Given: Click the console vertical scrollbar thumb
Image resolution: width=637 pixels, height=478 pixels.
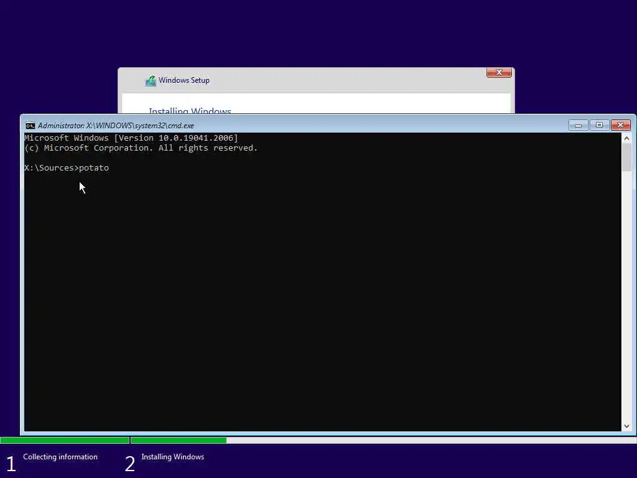Looking at the screenshot, I should 626,157.
